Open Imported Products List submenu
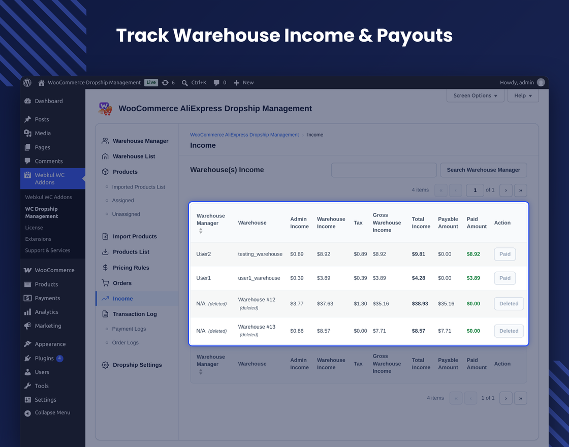 [138, 187]
